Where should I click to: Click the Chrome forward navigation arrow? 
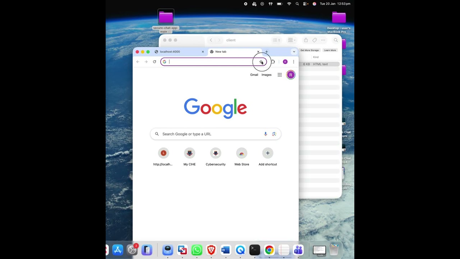pos(146,62)
